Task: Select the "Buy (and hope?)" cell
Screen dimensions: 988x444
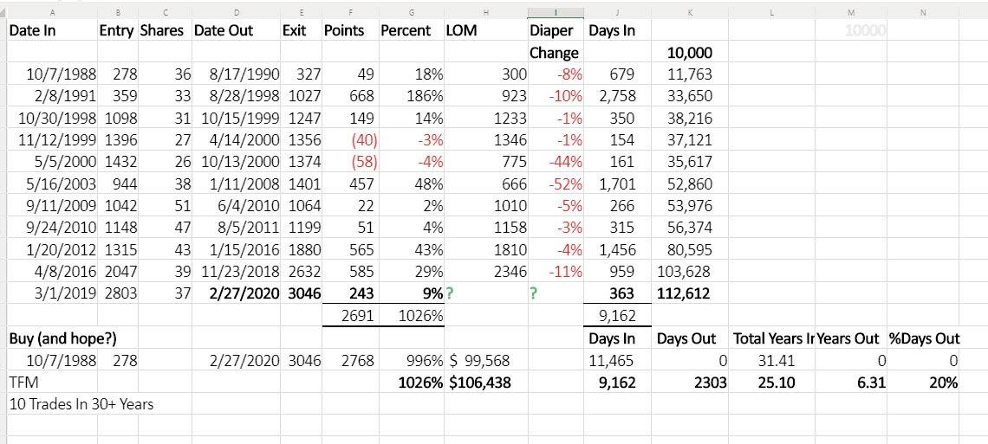Action: (50, 338)
